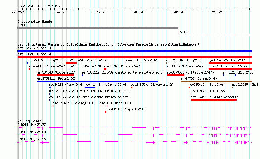This screenshot has height=159, width=260.
Task: Open the esv2480501 (McKernan2009) label
Action: click(x=153, y=85)
